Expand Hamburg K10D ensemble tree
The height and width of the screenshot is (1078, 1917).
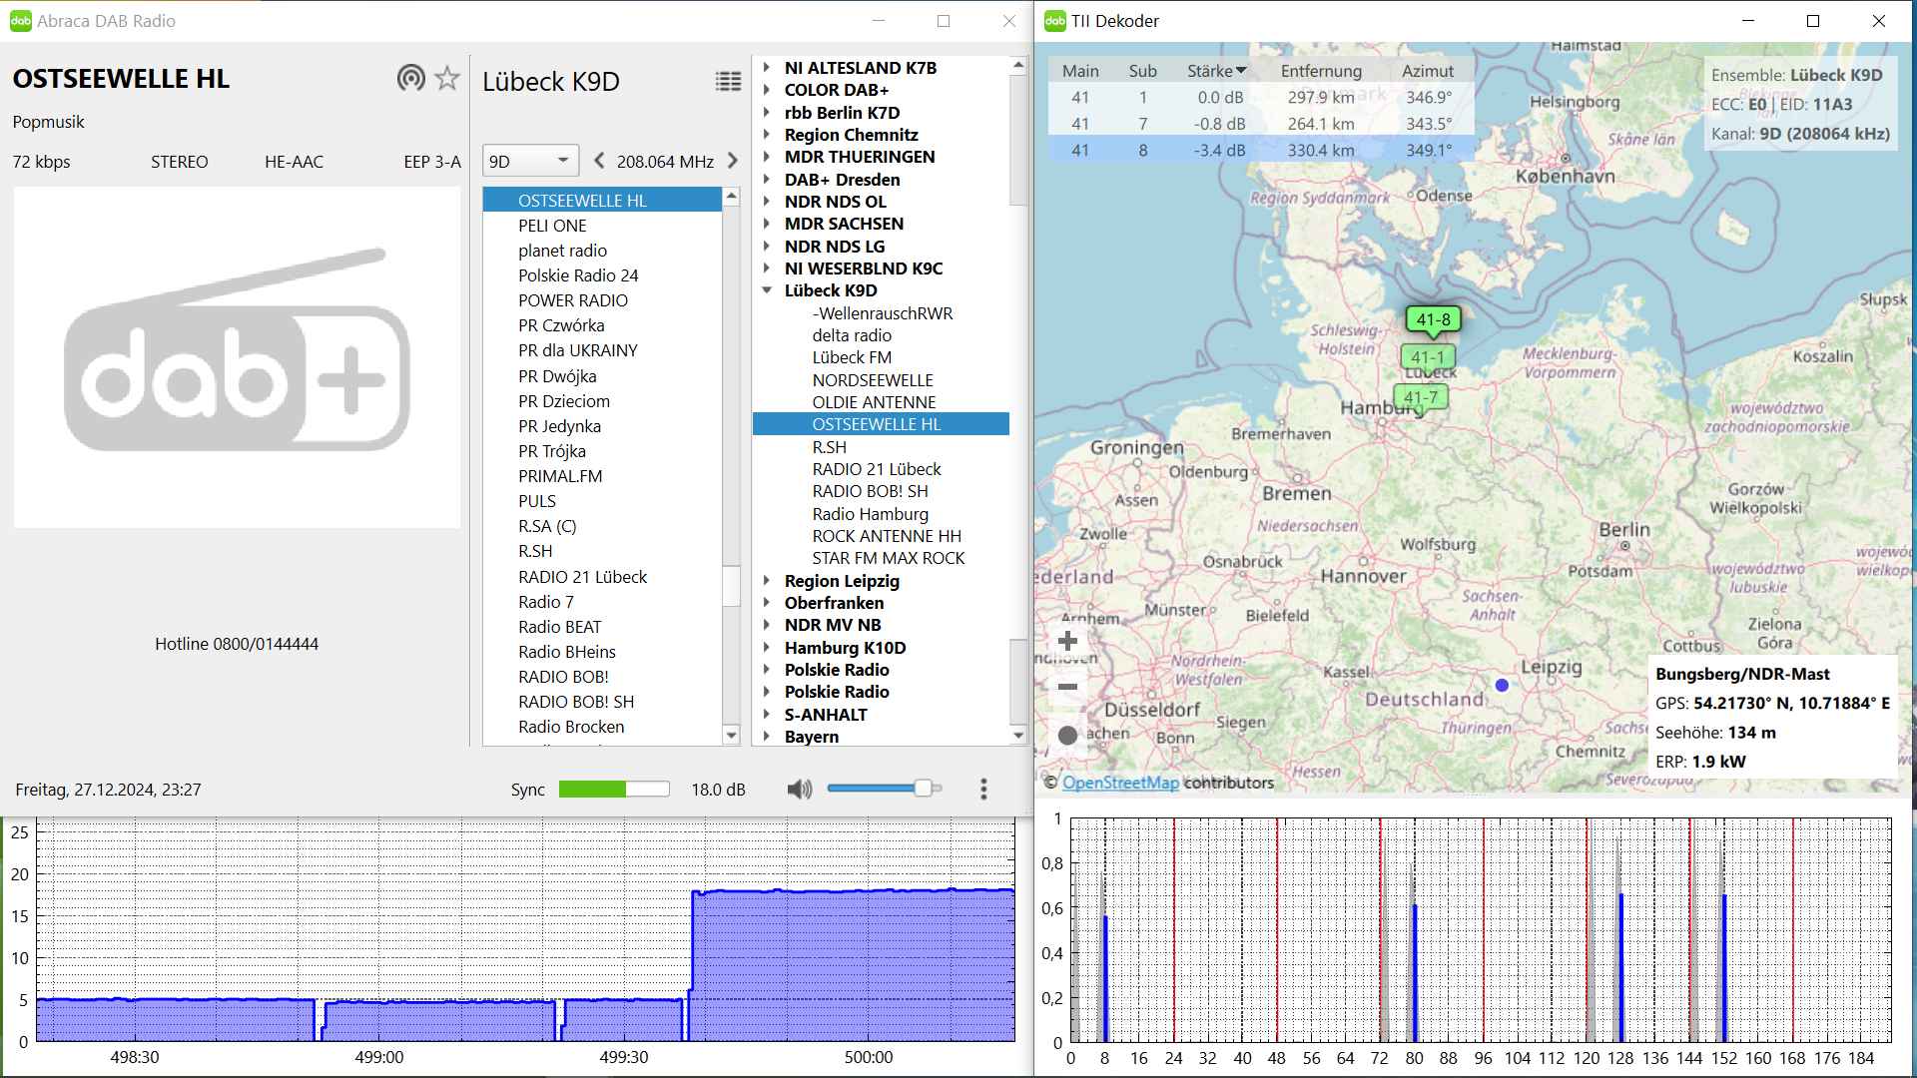point(767,648)
